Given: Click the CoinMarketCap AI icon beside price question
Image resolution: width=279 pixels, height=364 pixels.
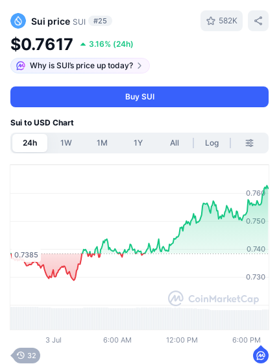Looking at the screenshot, I should (21, 66).
